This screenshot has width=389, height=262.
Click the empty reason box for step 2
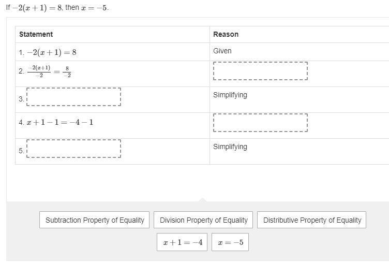(260, 71)
